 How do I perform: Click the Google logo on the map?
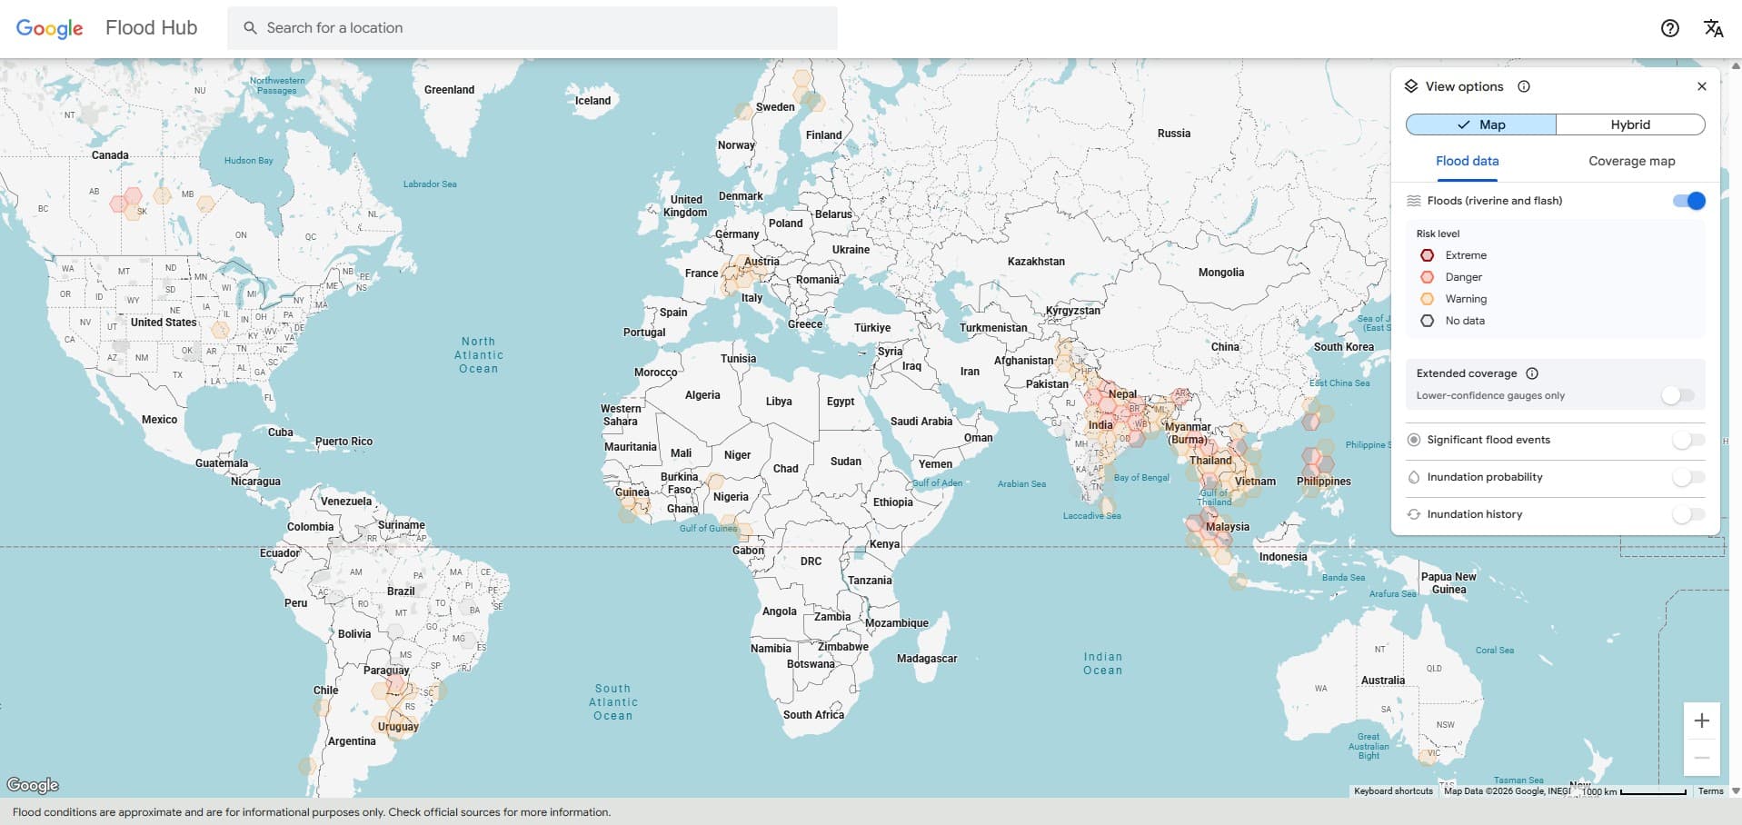tap(33, 785)
